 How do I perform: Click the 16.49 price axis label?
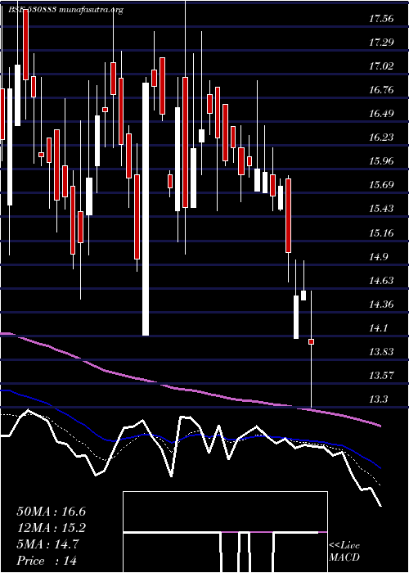381,114
